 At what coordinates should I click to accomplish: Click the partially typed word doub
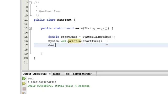52,45
